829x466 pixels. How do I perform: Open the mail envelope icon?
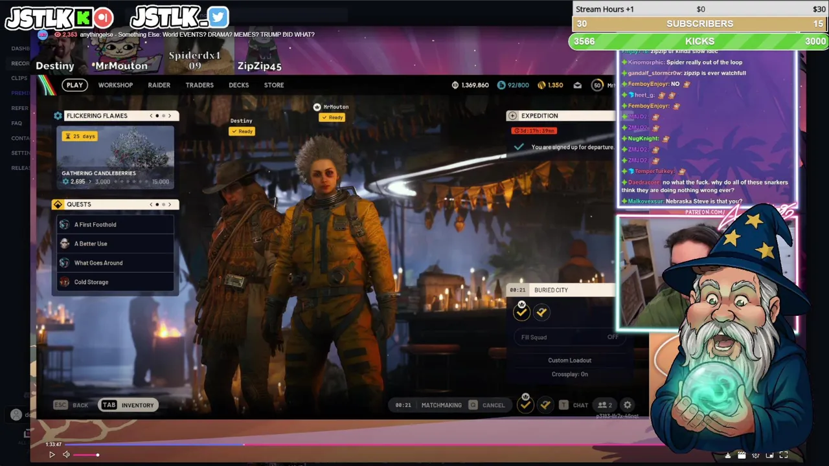click(x=578, y=85)
